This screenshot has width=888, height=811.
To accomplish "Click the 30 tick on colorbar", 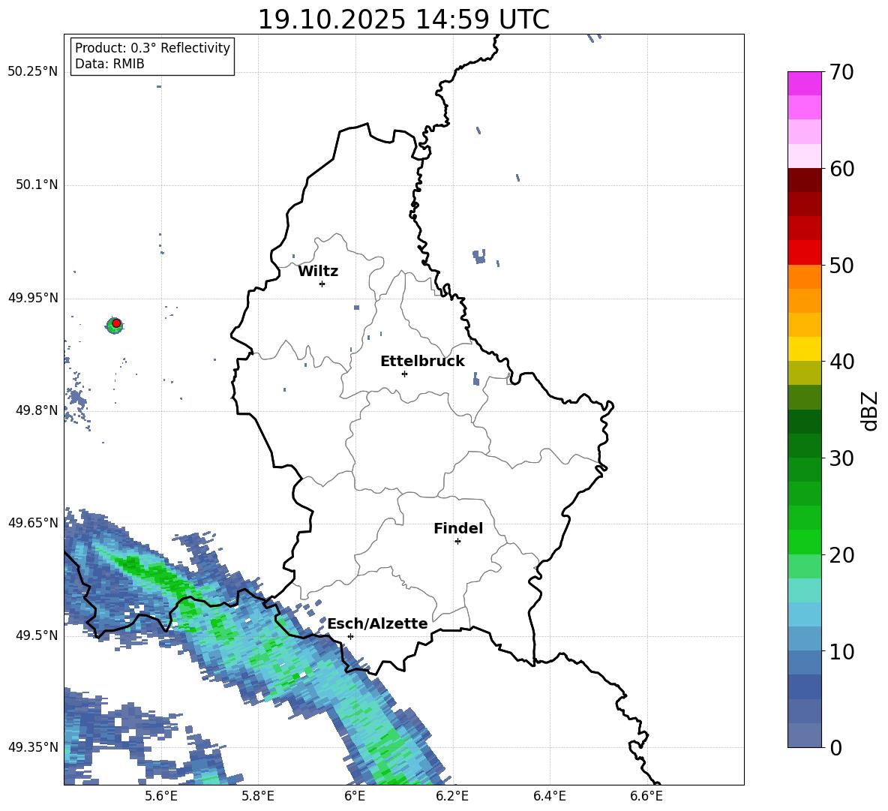I will [x=842, y=458].
